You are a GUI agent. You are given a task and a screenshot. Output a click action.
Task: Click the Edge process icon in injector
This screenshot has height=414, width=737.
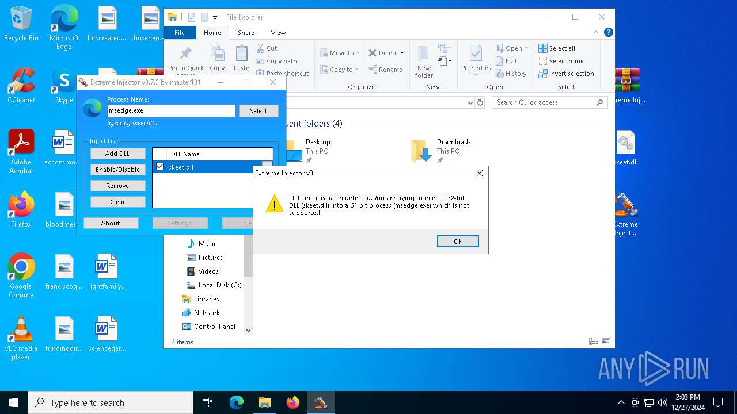click(x=92, y=108)
